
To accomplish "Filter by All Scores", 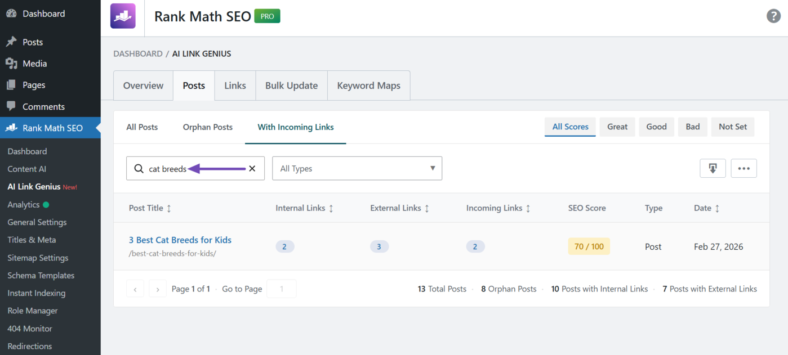I will tap(570, 127).
